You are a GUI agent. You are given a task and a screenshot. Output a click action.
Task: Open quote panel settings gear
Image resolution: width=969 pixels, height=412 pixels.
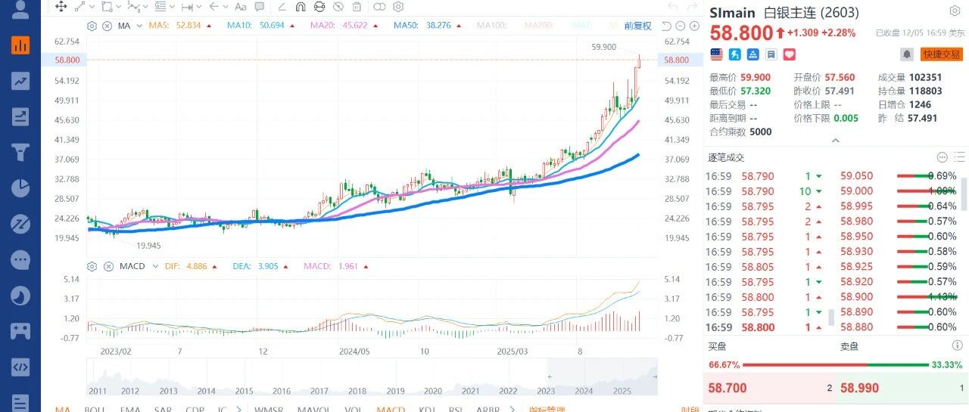[955, 11]
